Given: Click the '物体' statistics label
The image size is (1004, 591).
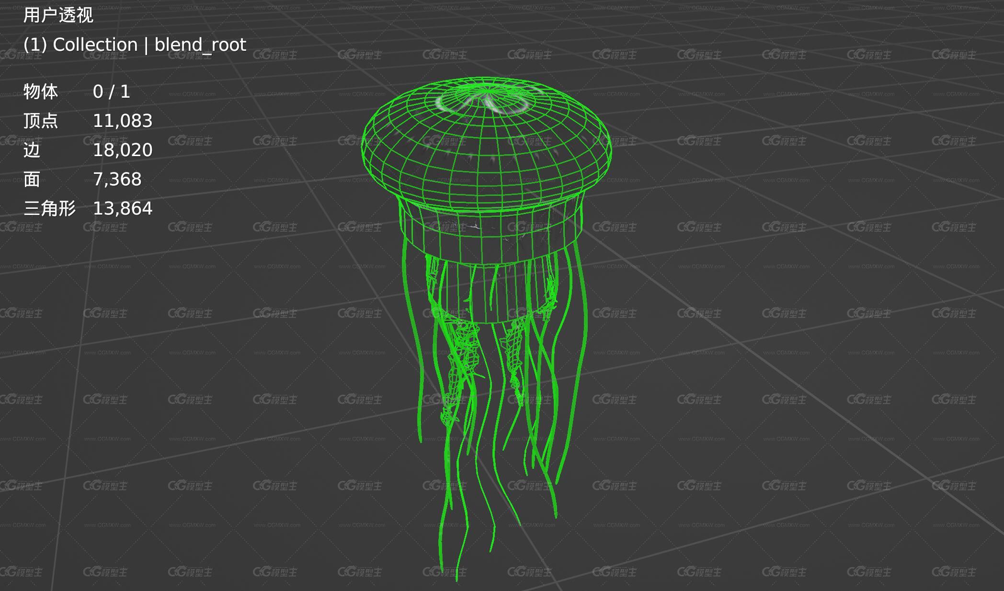Looking at the screenshot, I should [x=41, y=91].
